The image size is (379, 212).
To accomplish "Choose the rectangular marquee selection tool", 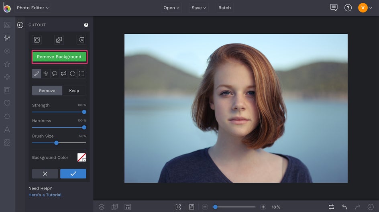I will pos(82,74).
